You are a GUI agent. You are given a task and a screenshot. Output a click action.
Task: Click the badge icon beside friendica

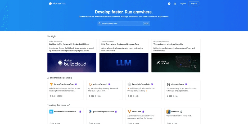[181, 112]
